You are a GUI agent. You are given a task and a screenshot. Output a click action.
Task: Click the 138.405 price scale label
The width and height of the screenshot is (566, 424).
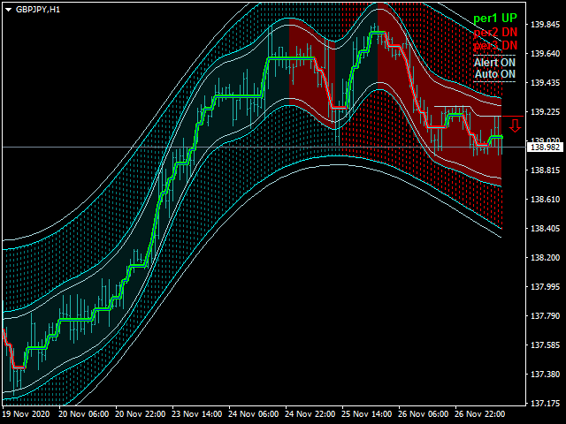(x=546, y=229)
